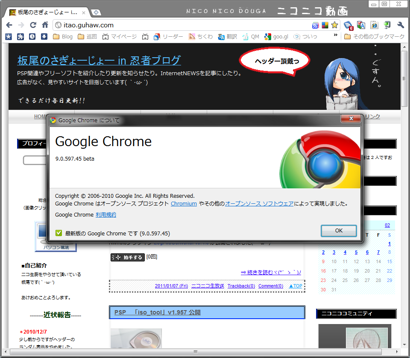The height and width of the screenshot is (358, 410).
Task: Go back with the browser back arrow
Action: [x=9, y=25]
